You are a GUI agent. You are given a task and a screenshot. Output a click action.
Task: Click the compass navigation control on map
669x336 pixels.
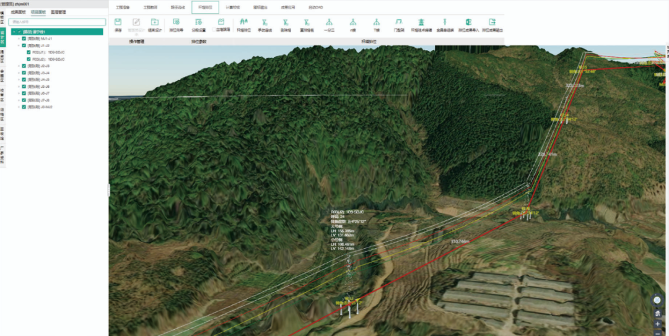click(x=658, y=300)
